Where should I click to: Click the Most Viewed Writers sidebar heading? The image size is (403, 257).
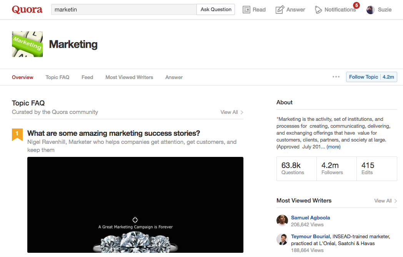[x=304, y=201]
